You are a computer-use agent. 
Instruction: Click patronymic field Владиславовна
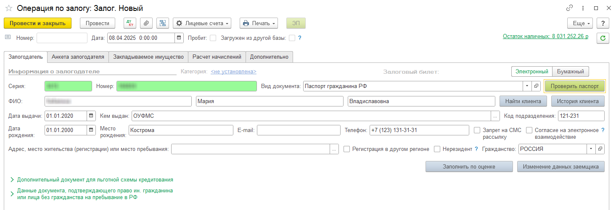[421, 101]
